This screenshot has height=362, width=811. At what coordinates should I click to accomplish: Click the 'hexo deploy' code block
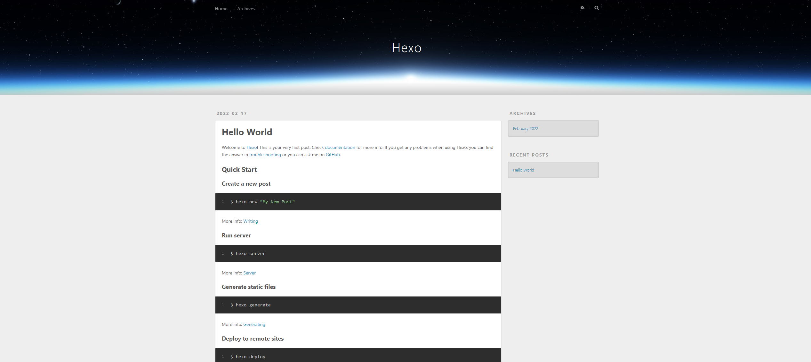tap(357, 356)
